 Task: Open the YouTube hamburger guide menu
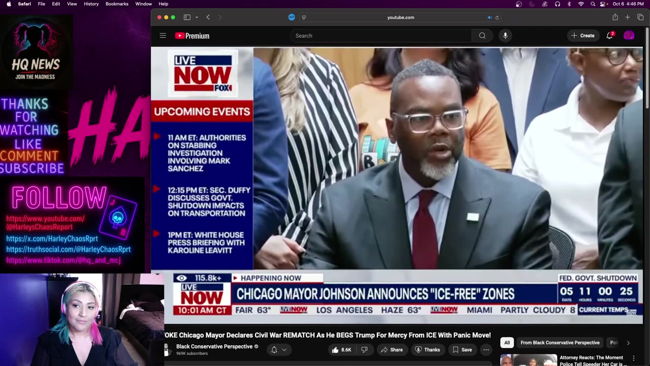click(162, 36)
